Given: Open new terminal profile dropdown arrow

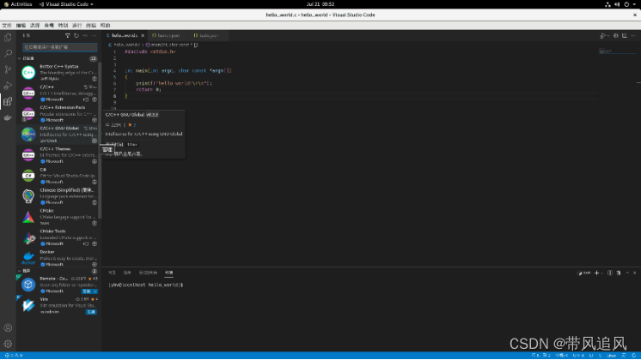Looking at the screenshot, I should pyautogui.click(x=601, y=273).
